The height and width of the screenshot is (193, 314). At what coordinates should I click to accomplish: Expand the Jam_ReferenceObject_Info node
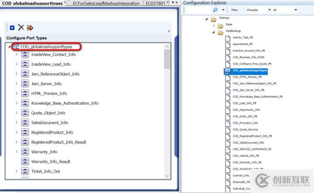17,74
